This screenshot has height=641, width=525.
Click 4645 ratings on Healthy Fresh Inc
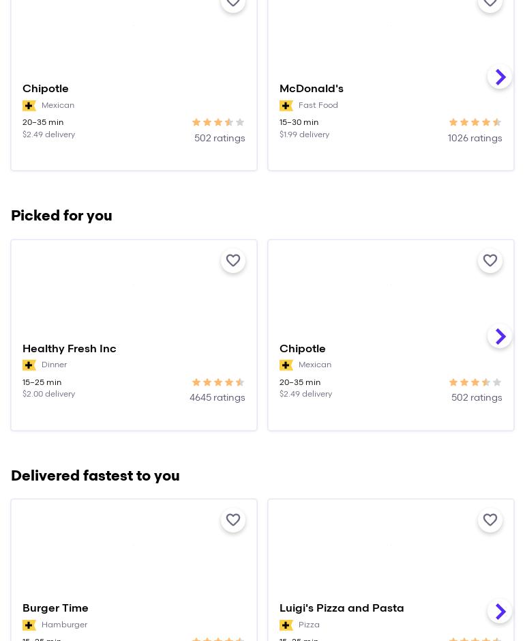coord(217,398)
